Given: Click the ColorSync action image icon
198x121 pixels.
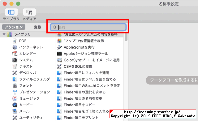Looking at the screenshot, I should 59,60.
